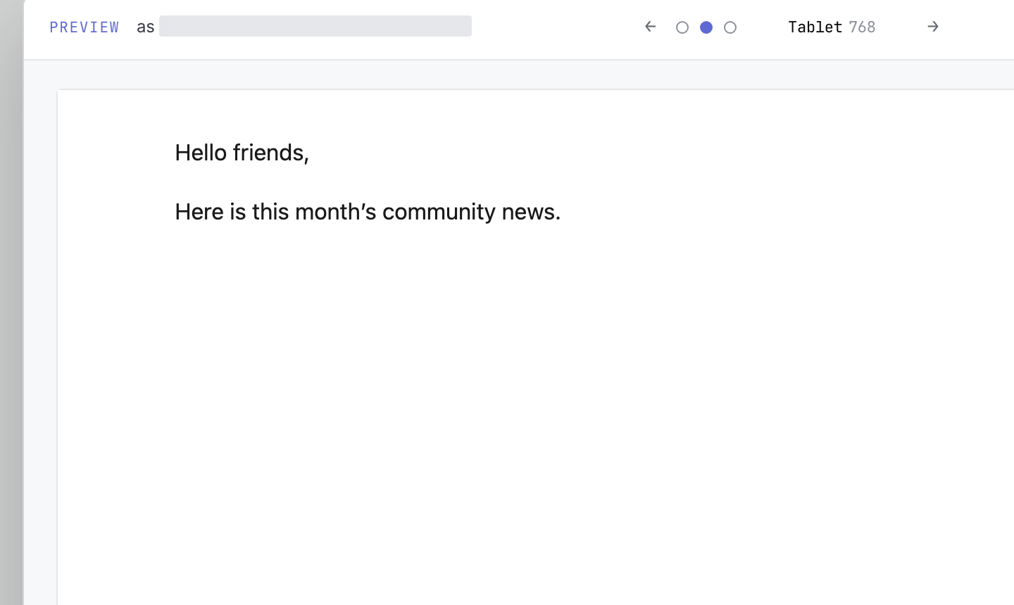Select the third viewport radio dot
The image size is (1014, 605).
(x=730, y=27)
